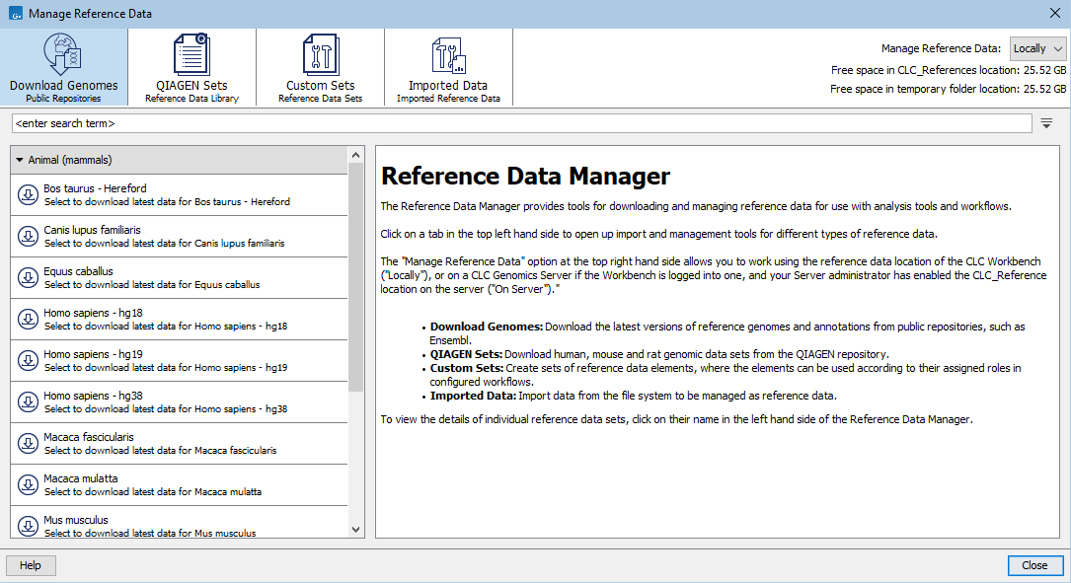Screen dimensions: 1071x583
Task: Click the QIAGEN Sets library icon
Action: pyautogui.click(x=191, y=54)
